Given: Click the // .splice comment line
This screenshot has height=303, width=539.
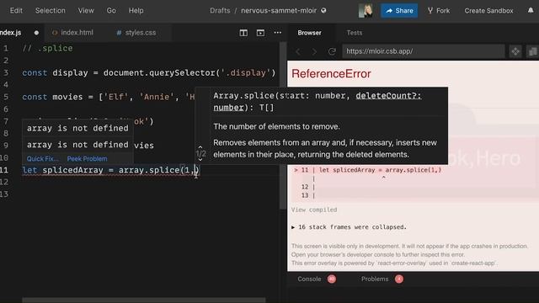Looking at the screenshot, I should point(47,49).
